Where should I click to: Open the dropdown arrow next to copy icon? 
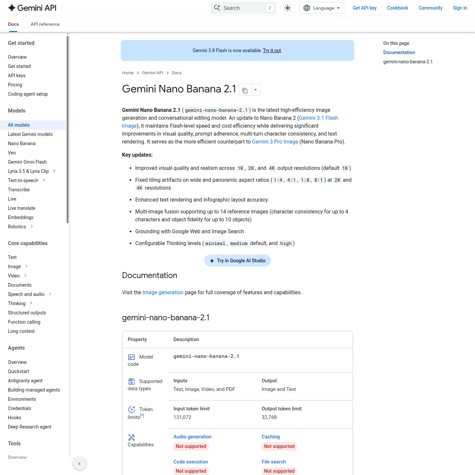pyautogui.click(x=255, y=90)
